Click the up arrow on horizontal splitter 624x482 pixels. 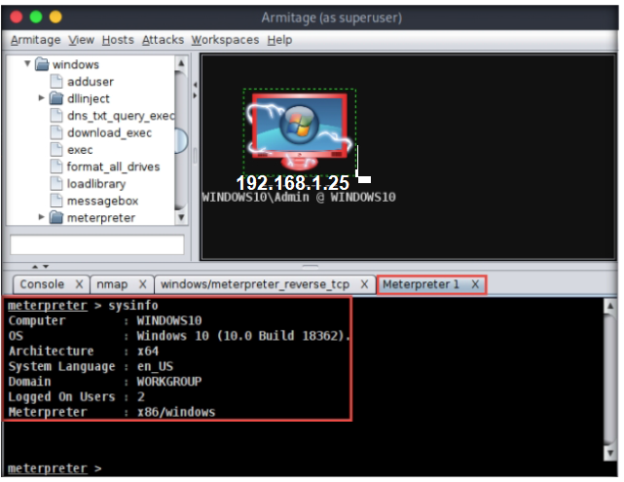click(35, 266)
